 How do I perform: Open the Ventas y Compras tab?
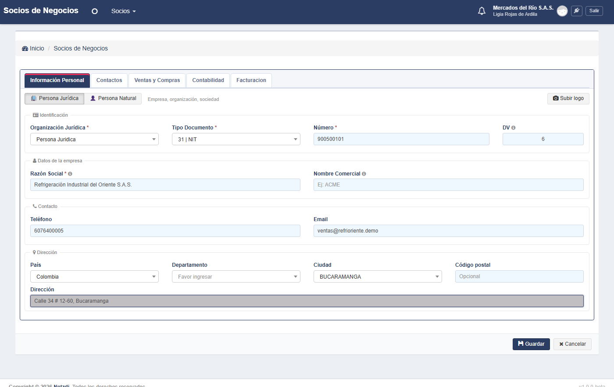pos(157,80)
